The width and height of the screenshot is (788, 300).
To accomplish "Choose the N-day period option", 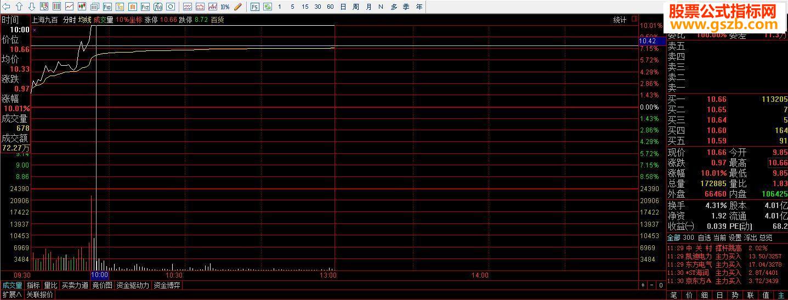I will [x=381, y=7].
